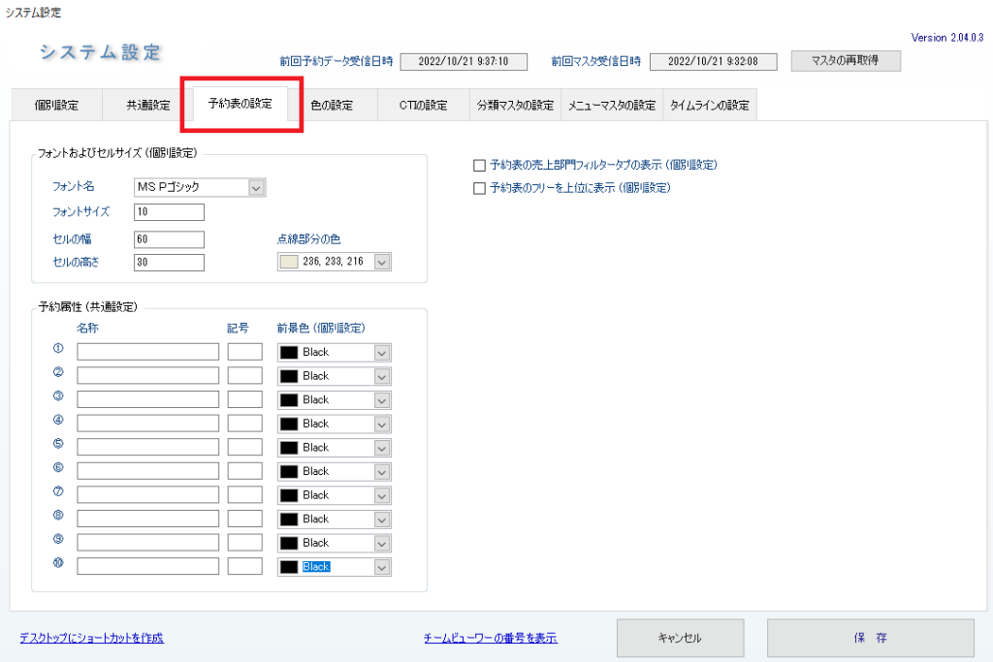The width and height of the screenshot is (993, 662).
Task: Click the beige 点線部分の色 swatch
Action: 289,263
